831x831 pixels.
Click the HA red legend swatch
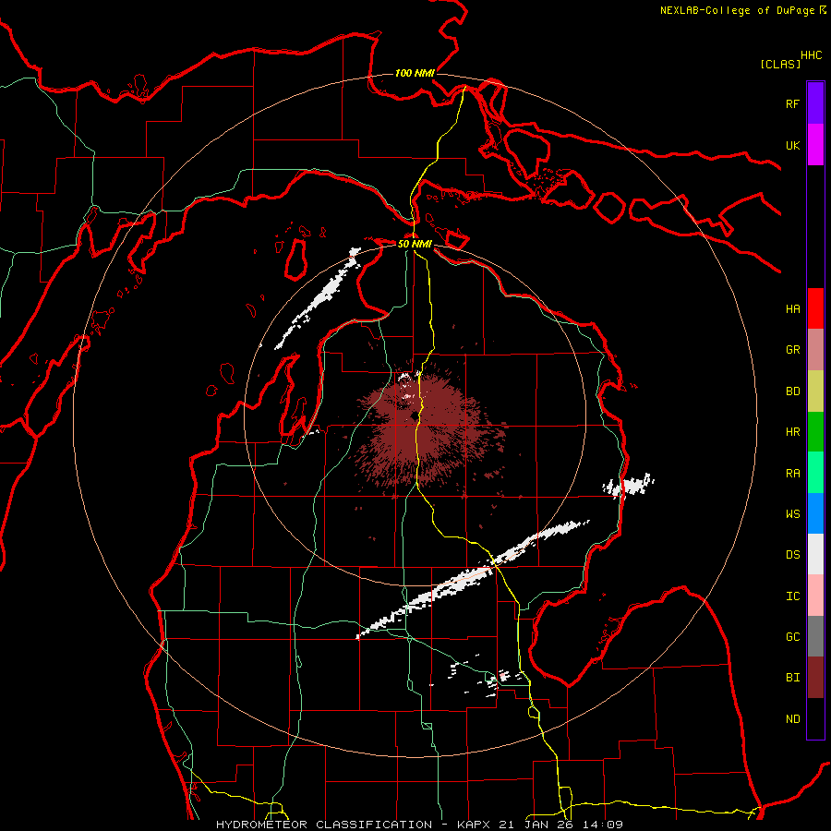coord(815,308)
